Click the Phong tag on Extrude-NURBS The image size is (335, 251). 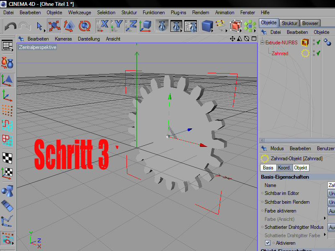[327, 42]
